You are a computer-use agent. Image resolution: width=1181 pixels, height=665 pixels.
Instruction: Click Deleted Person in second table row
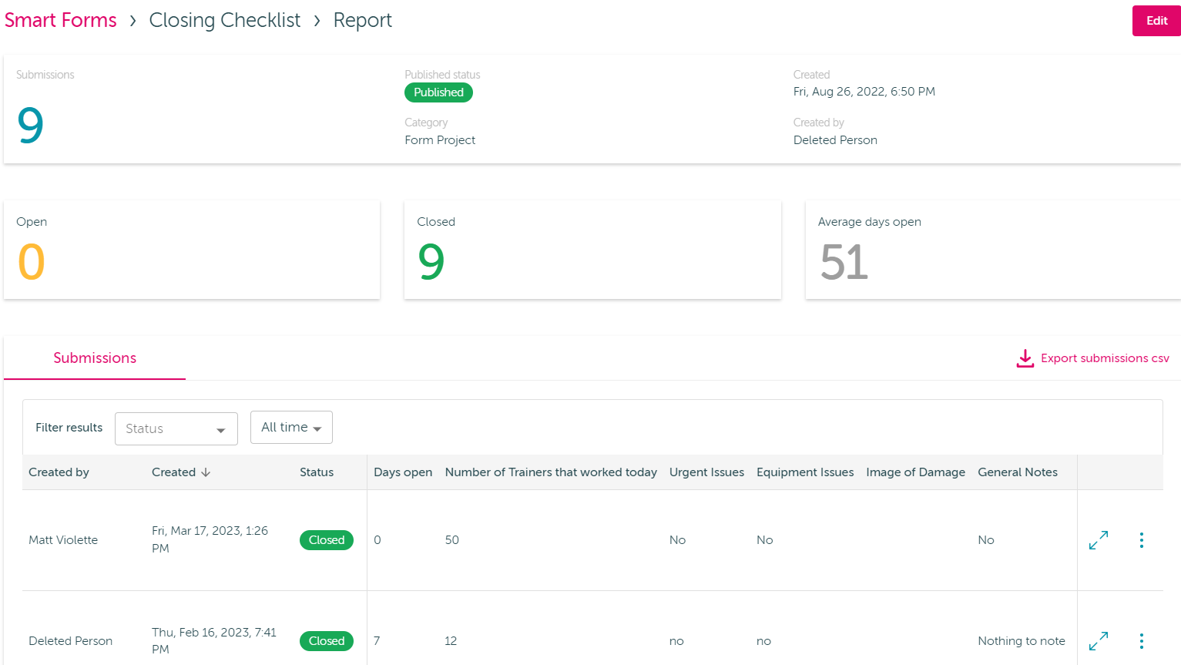70,641
